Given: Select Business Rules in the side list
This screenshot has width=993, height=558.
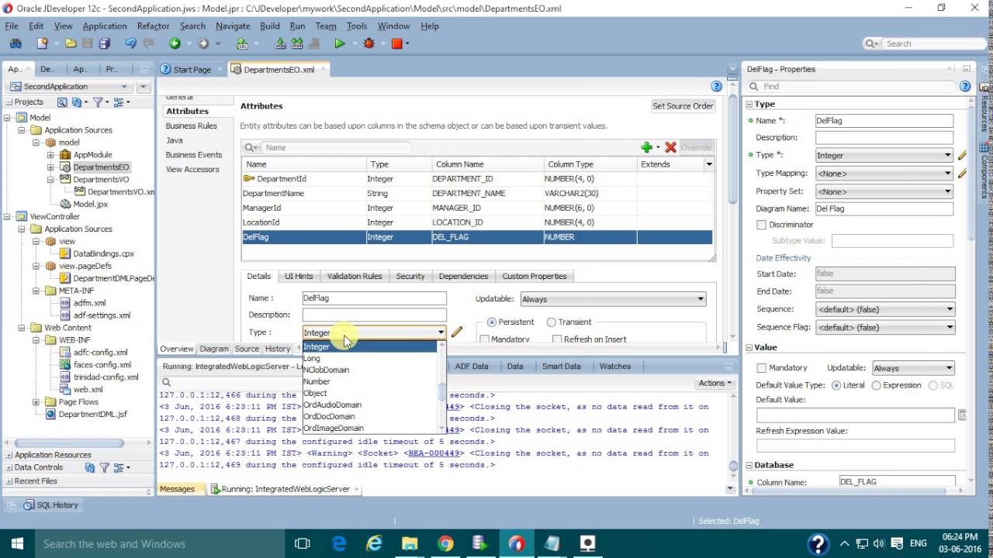Looking at the screenshot, I should point(191,126).
